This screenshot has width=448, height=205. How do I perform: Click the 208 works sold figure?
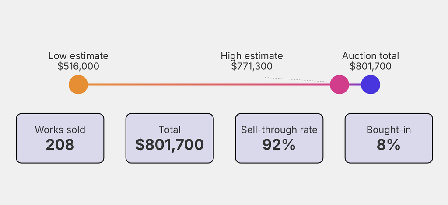(x=60, y=144)
